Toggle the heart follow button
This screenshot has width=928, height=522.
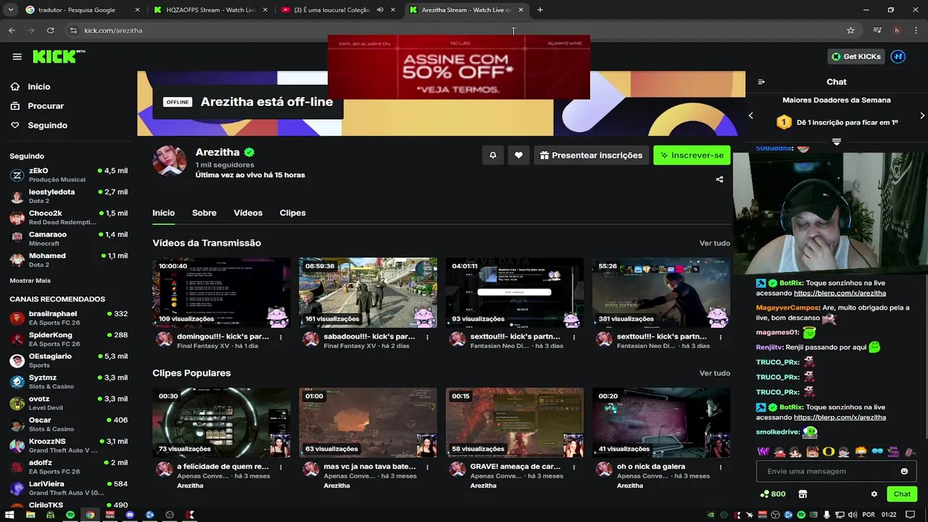[x=518, y=155]
